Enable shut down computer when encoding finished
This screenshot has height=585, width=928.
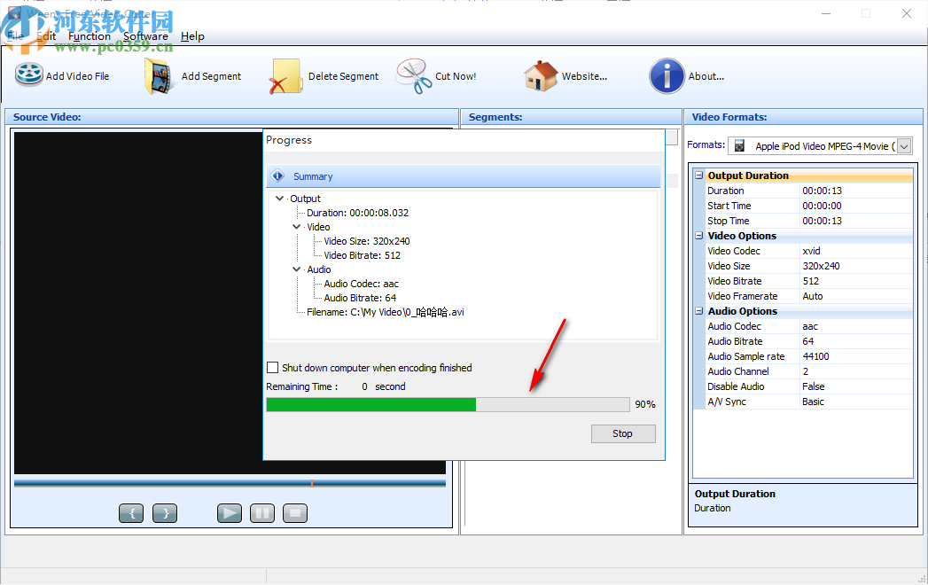click(x=273, y=368)
